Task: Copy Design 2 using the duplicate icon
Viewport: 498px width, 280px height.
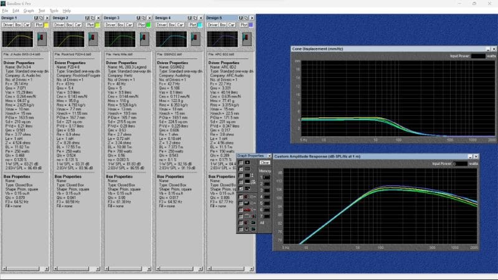Action: 92,18
